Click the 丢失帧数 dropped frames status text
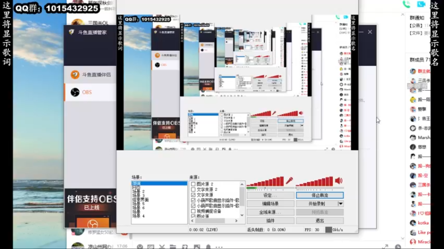 (266, 230)
